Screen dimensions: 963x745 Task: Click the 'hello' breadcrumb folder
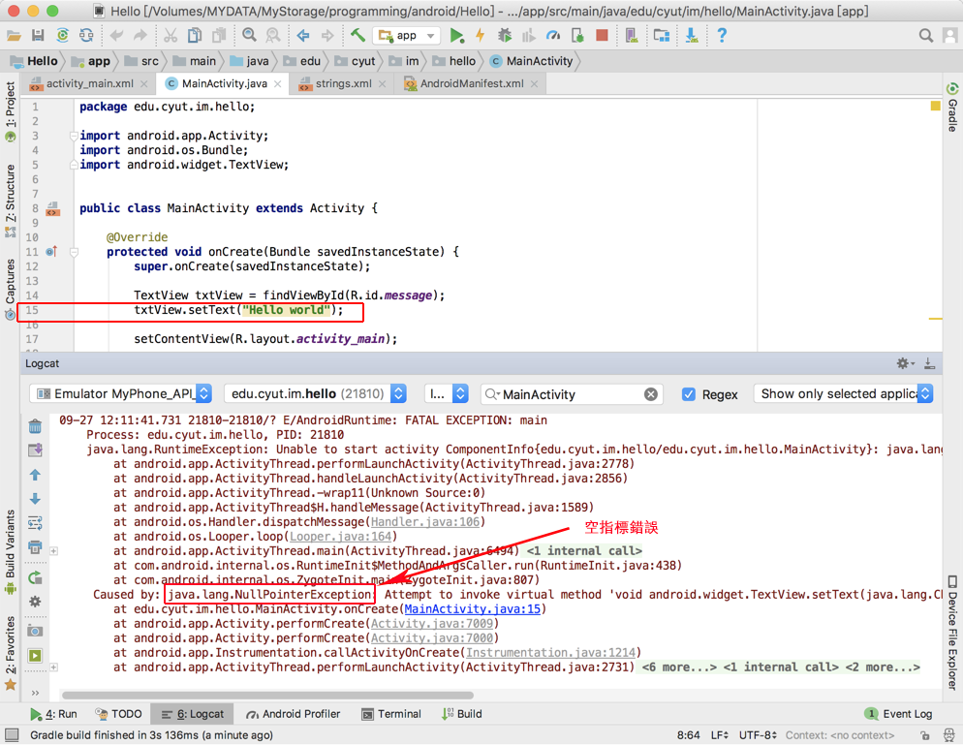point(455,61)
